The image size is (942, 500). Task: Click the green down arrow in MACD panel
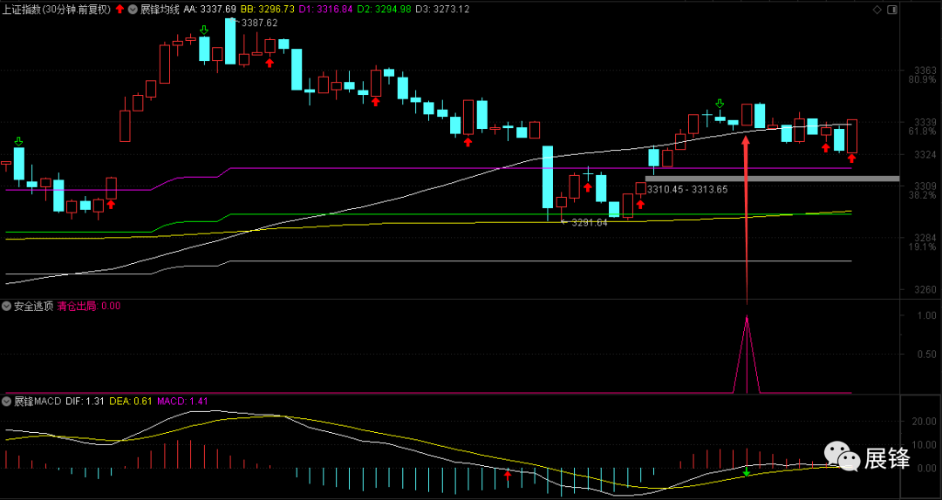[747, 472]
